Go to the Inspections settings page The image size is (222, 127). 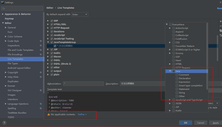click(x=14, y=46)
